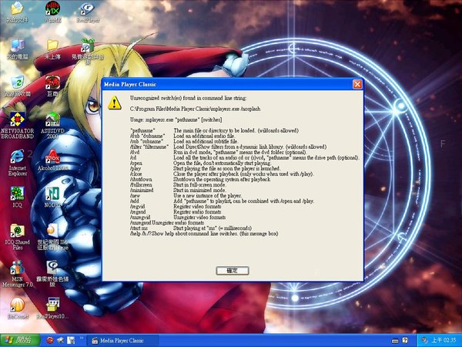
Task: Click the 'Load an additional subtitle file' text
Action: pos(206,141)
